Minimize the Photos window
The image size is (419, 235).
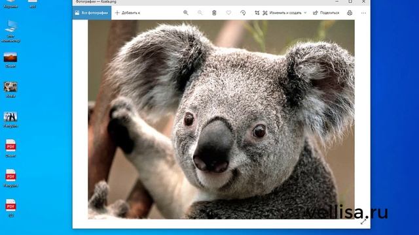[x=337, y=2]
